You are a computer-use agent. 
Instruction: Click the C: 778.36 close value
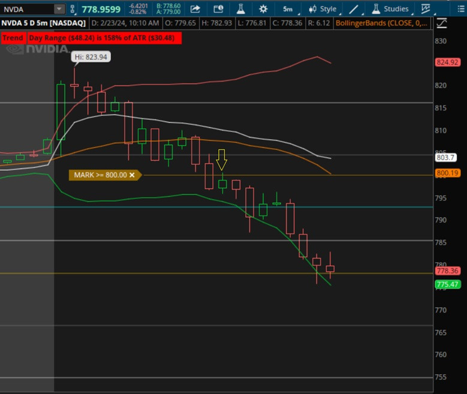(x=287, y=23)
